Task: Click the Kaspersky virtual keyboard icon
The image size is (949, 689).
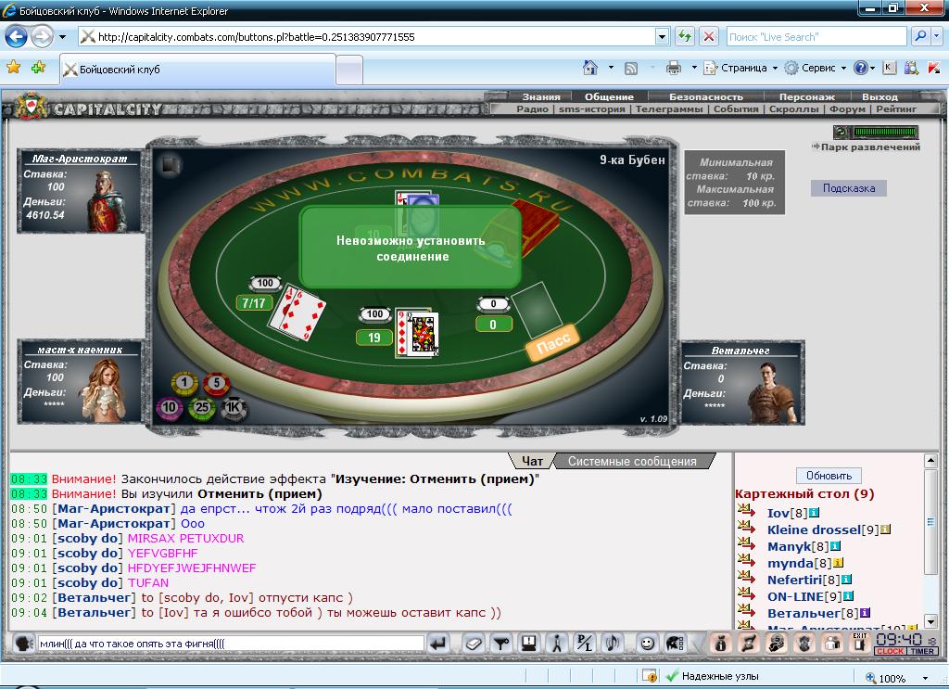Action: coord(889,68)
